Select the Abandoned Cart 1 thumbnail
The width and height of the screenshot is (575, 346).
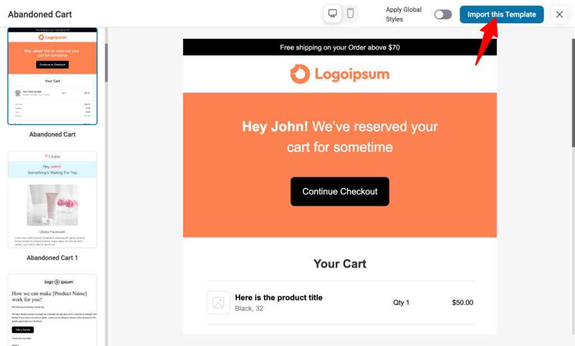click(x=52, y=199)
